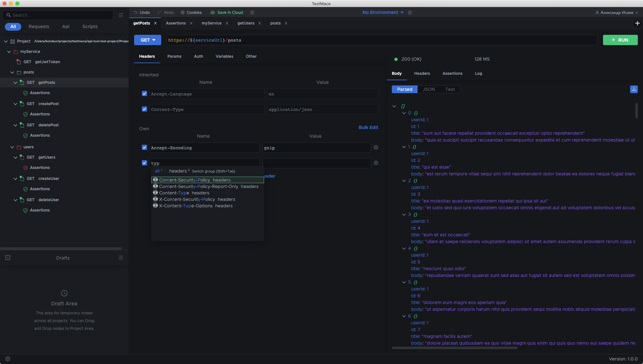Image resolution: width=643 pixels, height=364 pixels.
Task: Open the No Environment dropdown
Action: point(383,13)
